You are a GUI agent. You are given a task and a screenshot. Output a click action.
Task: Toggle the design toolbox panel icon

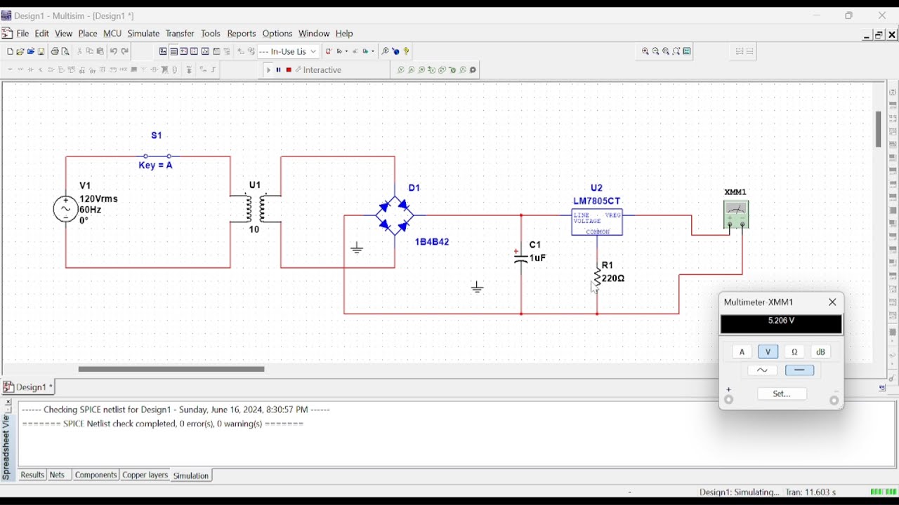pyautogui.click(x=163, y=51)
